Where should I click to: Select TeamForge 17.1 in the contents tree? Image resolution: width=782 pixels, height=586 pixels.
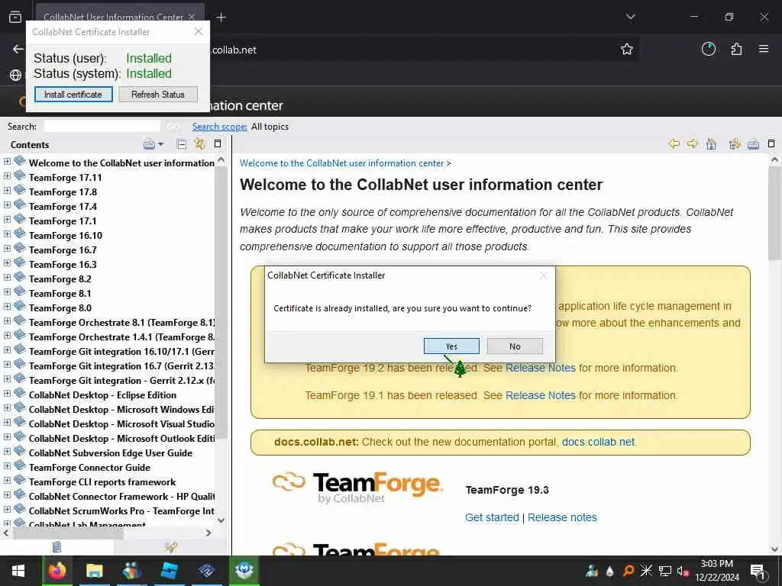(x=63, y=221)
